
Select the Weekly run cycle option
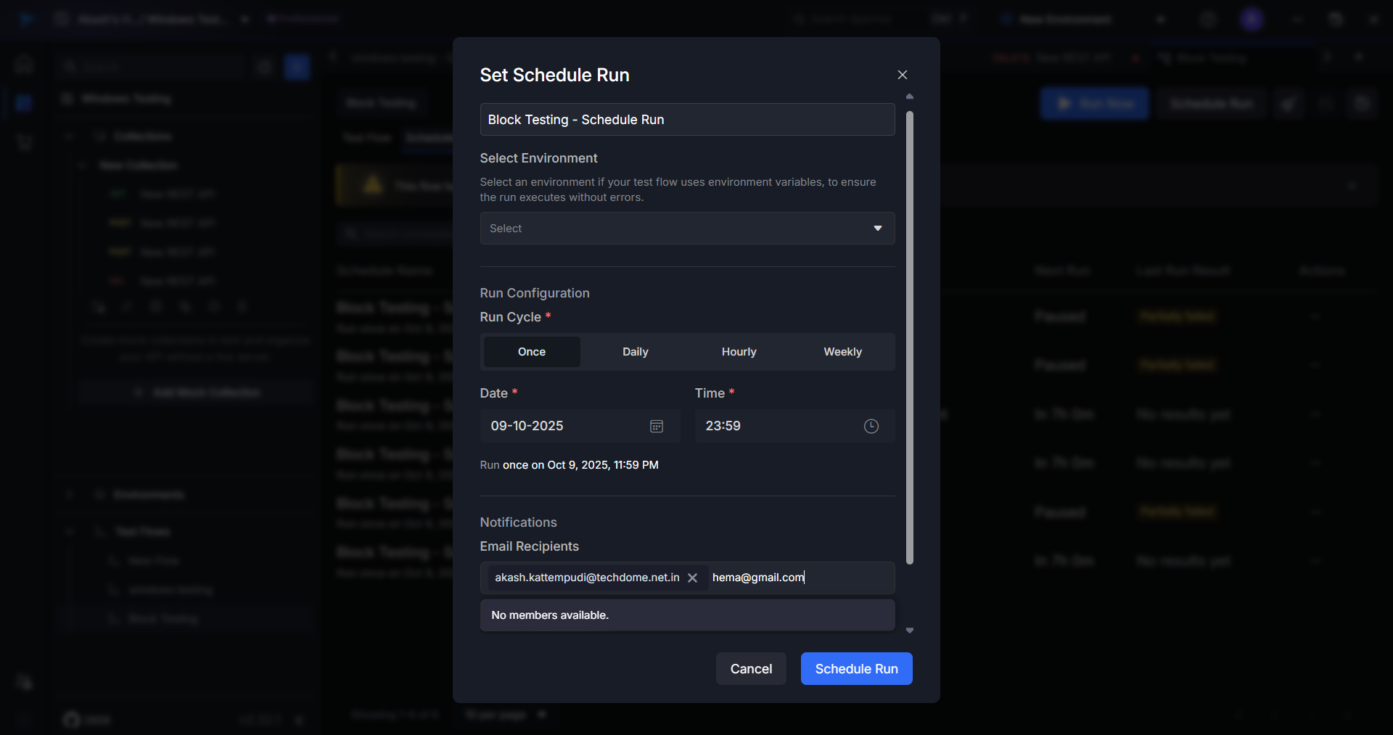pyautogui.click(x=842, y=352)
